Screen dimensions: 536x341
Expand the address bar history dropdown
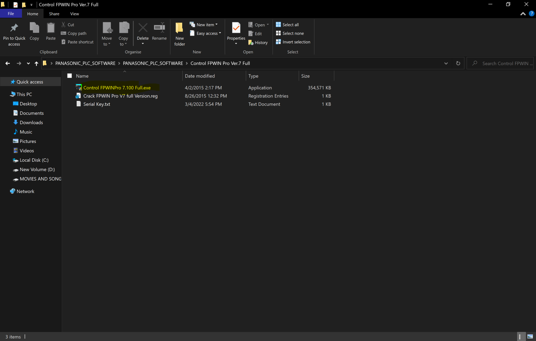point(446,63)
